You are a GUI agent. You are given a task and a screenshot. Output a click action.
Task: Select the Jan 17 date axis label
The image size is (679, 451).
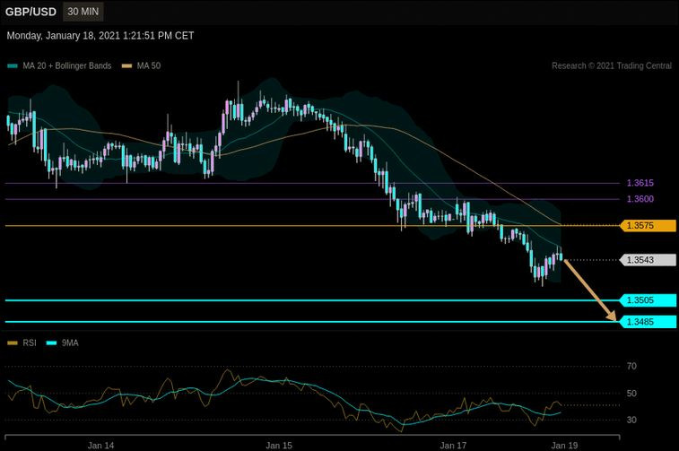pyautogui.click(x=453, y=446)
